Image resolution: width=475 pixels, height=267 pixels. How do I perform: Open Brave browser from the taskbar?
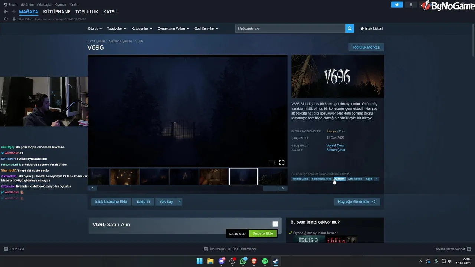coord(254,261)
